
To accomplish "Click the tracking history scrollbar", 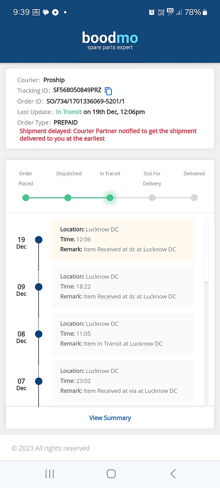I will (206, 251).
